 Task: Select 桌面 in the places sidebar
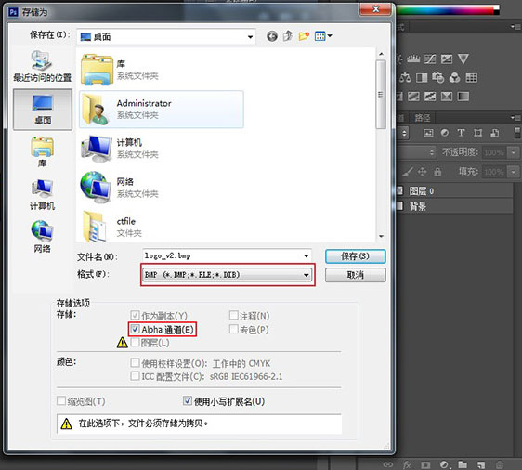tap(43, 110)
